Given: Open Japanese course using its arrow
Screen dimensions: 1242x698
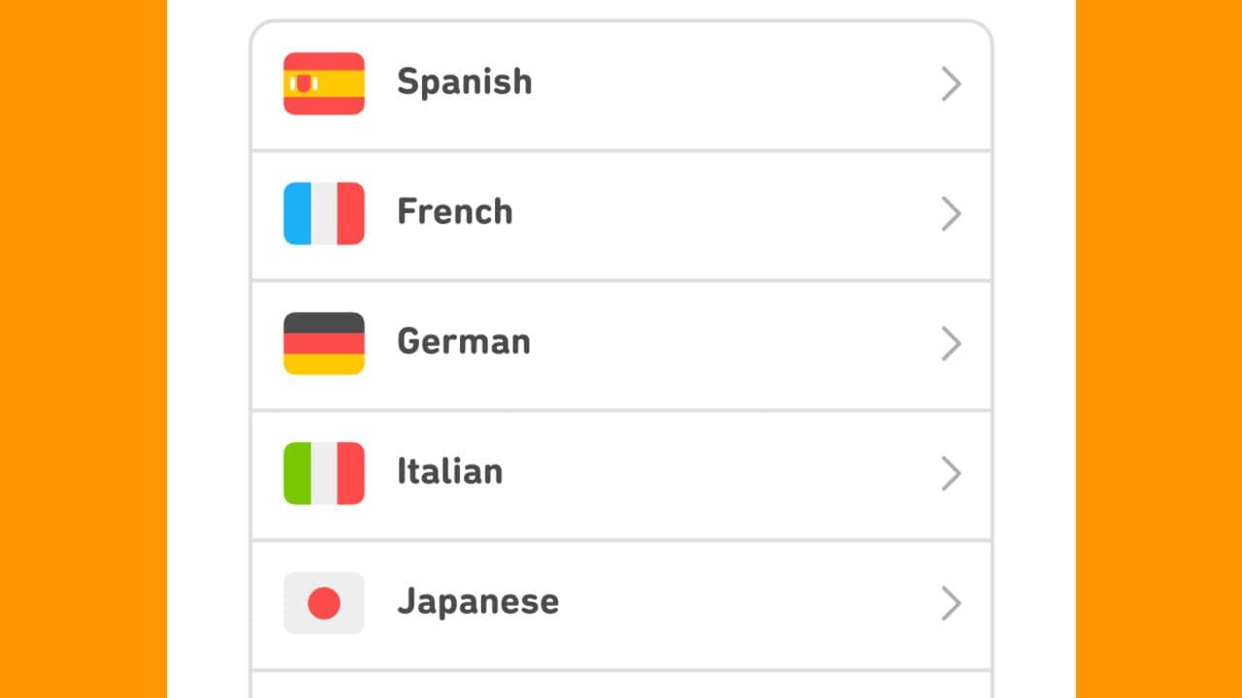Looking at the screenshot, I should [952, 603].
